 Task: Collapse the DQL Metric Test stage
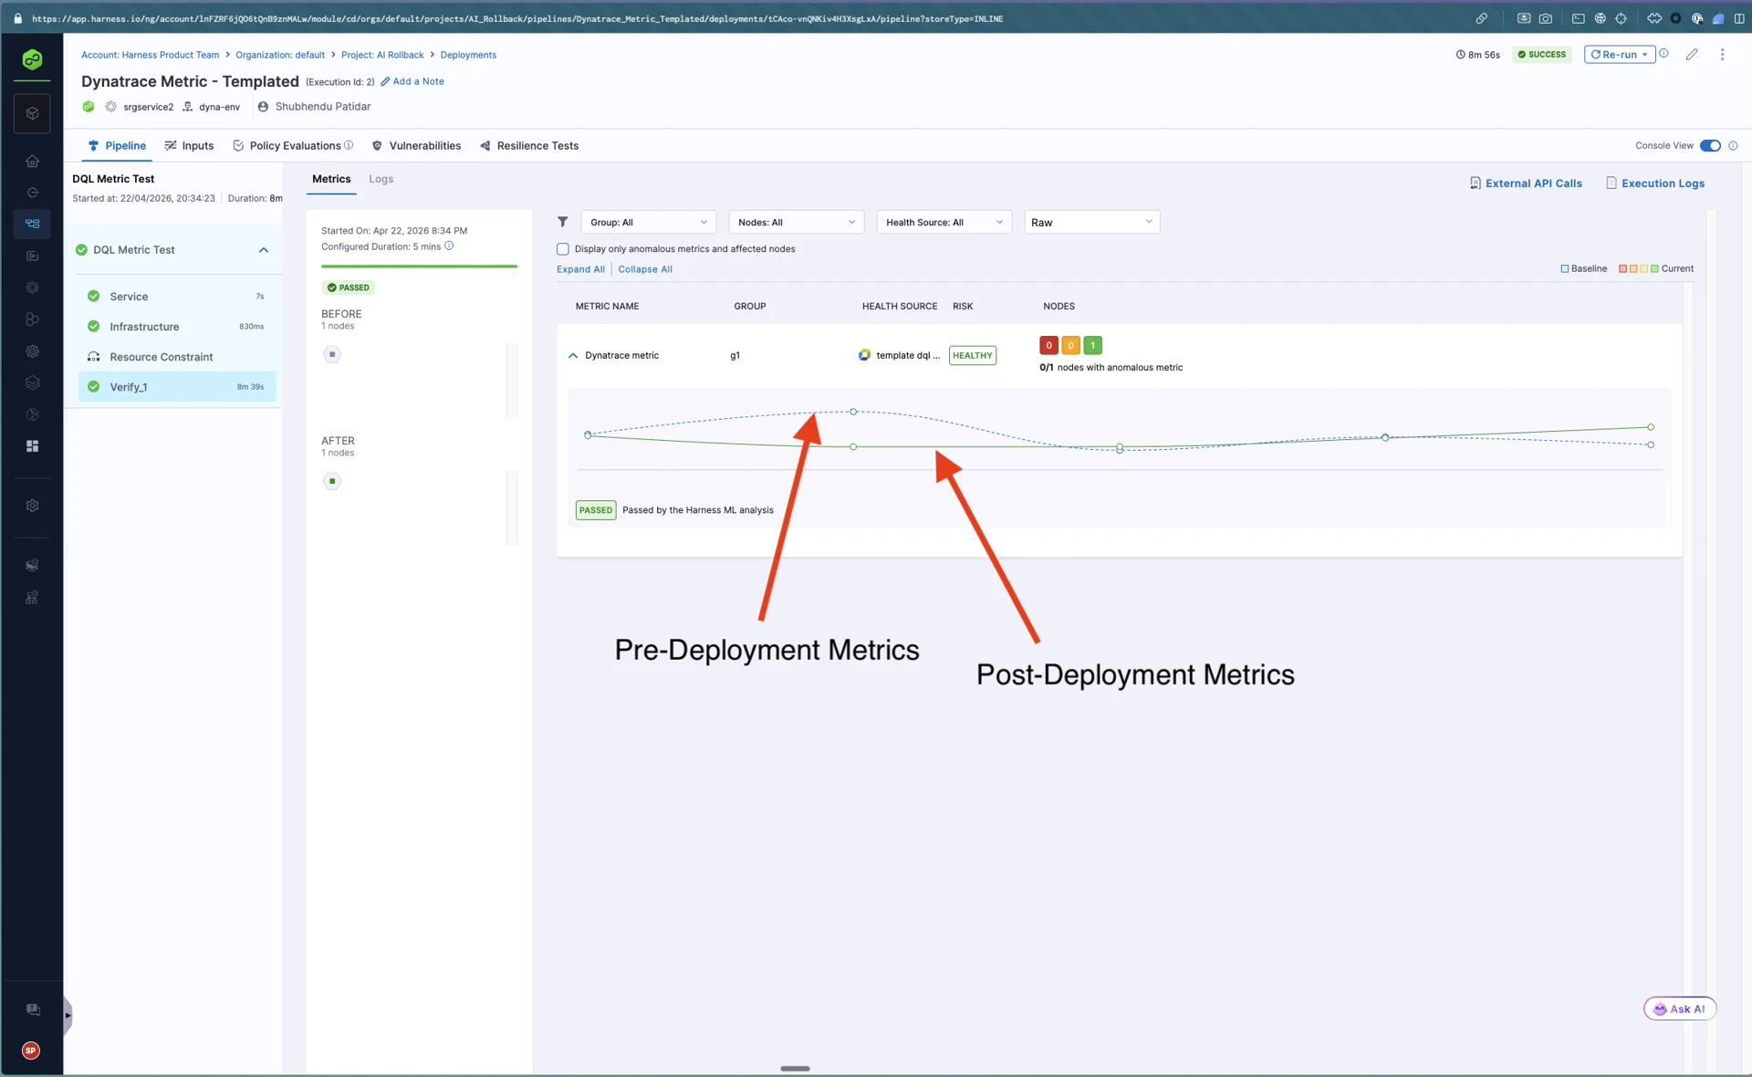click(x=264, y=250)
